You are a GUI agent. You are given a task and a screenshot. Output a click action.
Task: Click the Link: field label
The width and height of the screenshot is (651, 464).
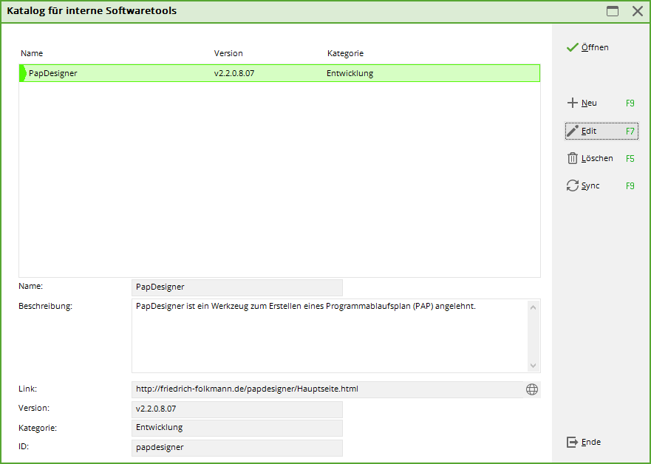(28, 389)
